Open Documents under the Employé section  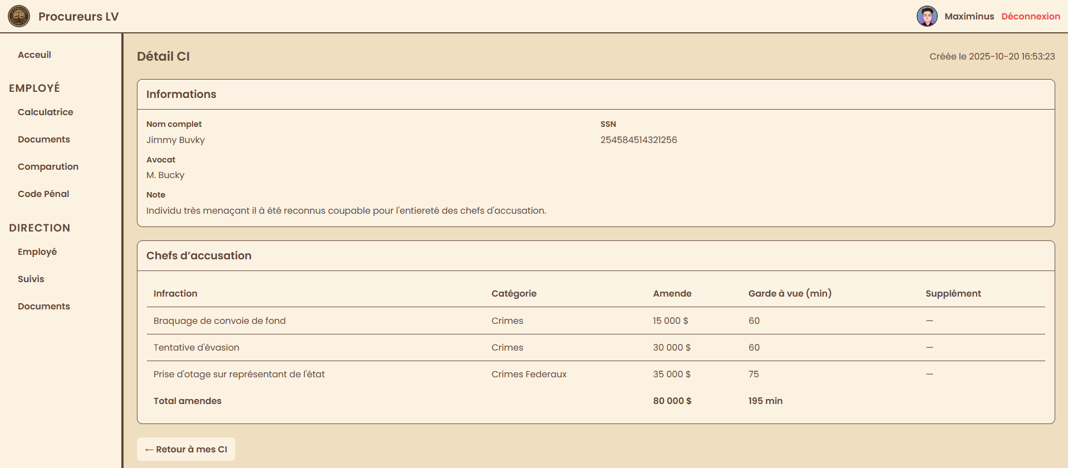point(44,139)
